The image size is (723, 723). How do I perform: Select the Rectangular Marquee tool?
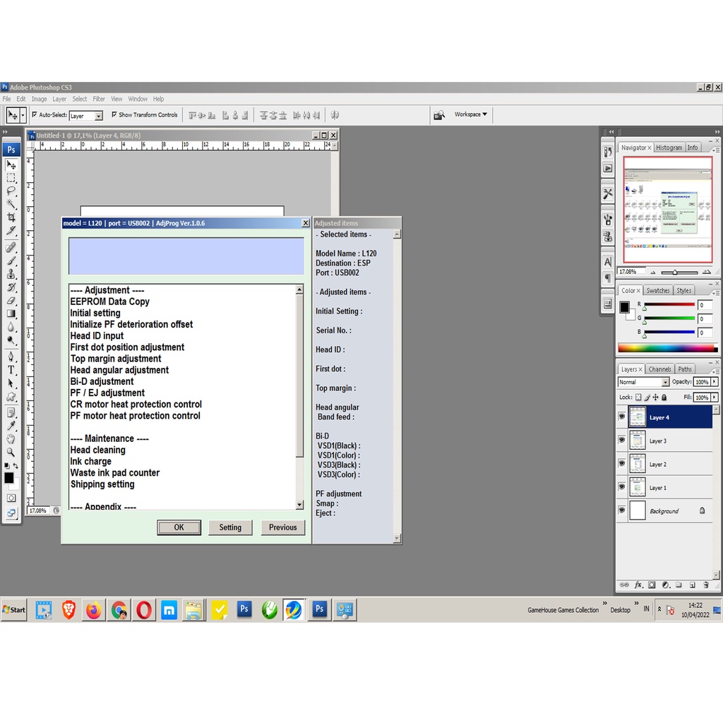pos(11,178)
